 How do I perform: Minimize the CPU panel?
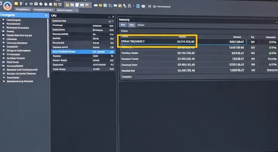[109, 17]
